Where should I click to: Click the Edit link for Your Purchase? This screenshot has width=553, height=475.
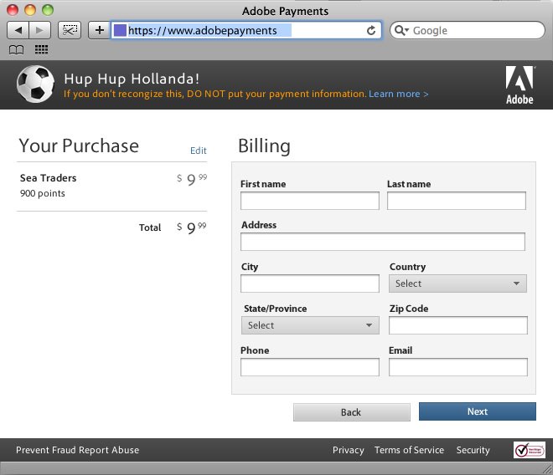coord(199,151)
